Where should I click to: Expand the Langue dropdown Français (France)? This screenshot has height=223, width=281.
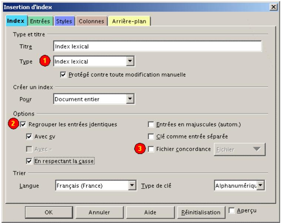96,186
